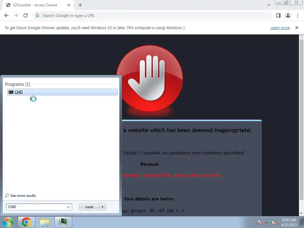Screen dimensions: 304x228
Task: Click the vertical scrollbar thumb
Action: coord(301,119)
